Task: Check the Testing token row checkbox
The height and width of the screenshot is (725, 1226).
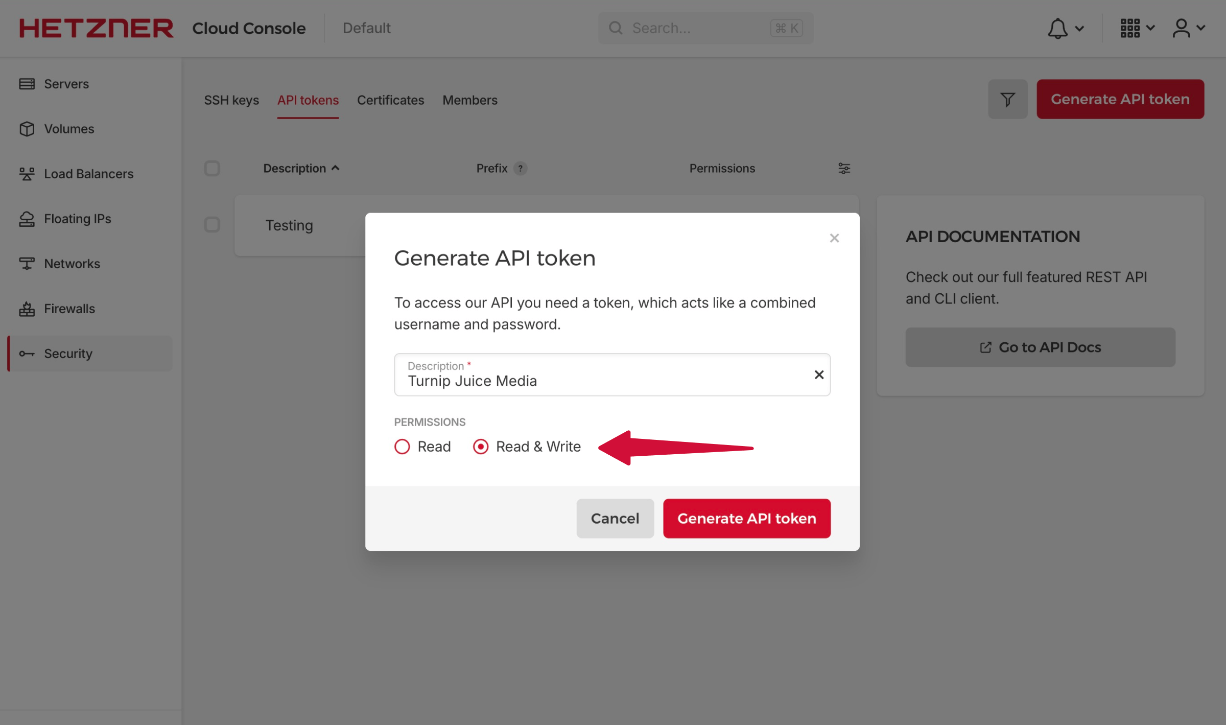Action: pyautogui.click(x=212, y=225)
